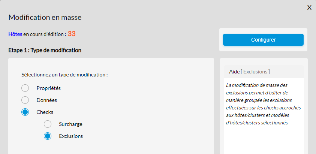Viewport: 316px width, 154px height.
Task: Click the Etape 1 heading
Action: coord(45,50)
